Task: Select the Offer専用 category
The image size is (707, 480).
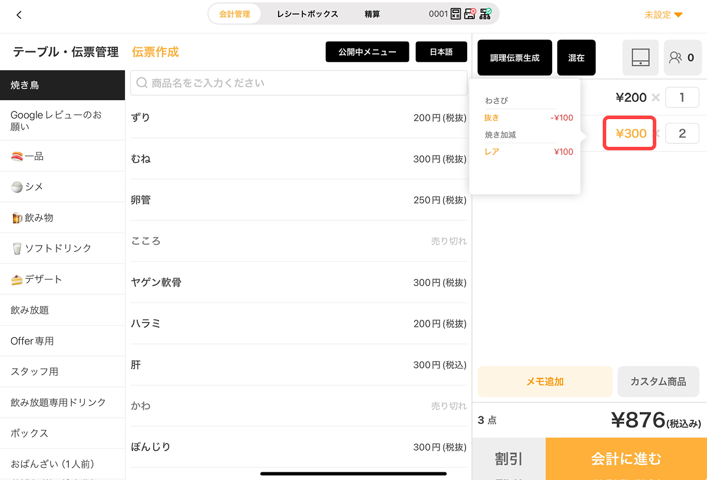Action: pyautogui.click(x=62, y=341)
